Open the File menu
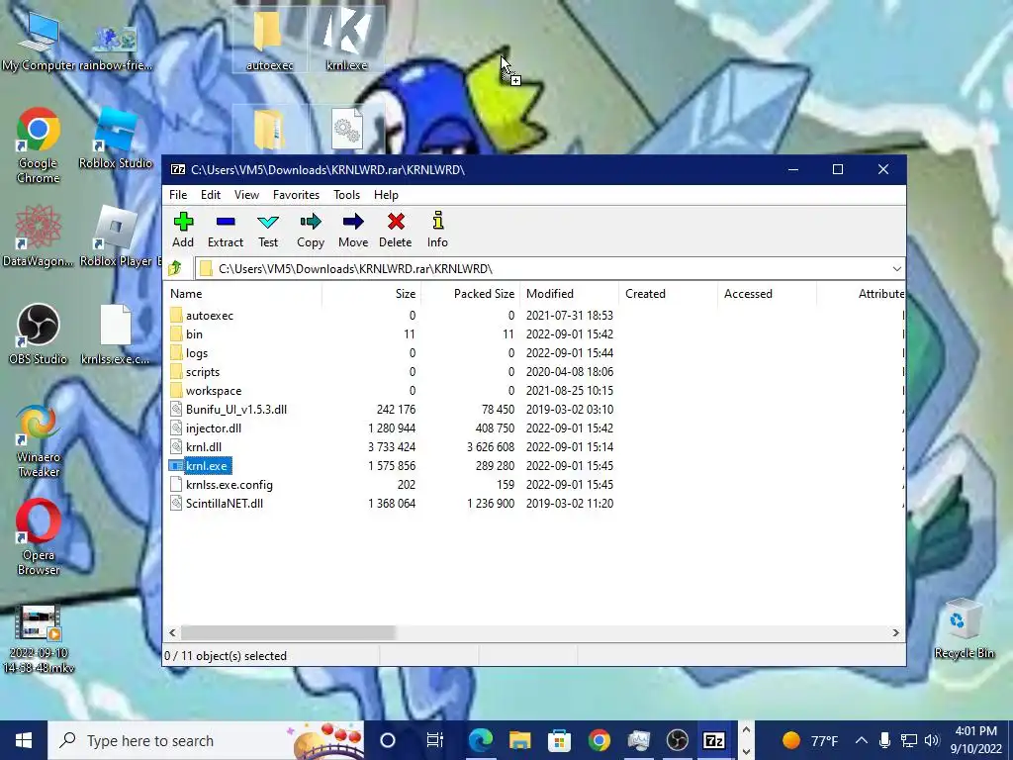Screen dimensions: 1013x760 tap(178, 195)
